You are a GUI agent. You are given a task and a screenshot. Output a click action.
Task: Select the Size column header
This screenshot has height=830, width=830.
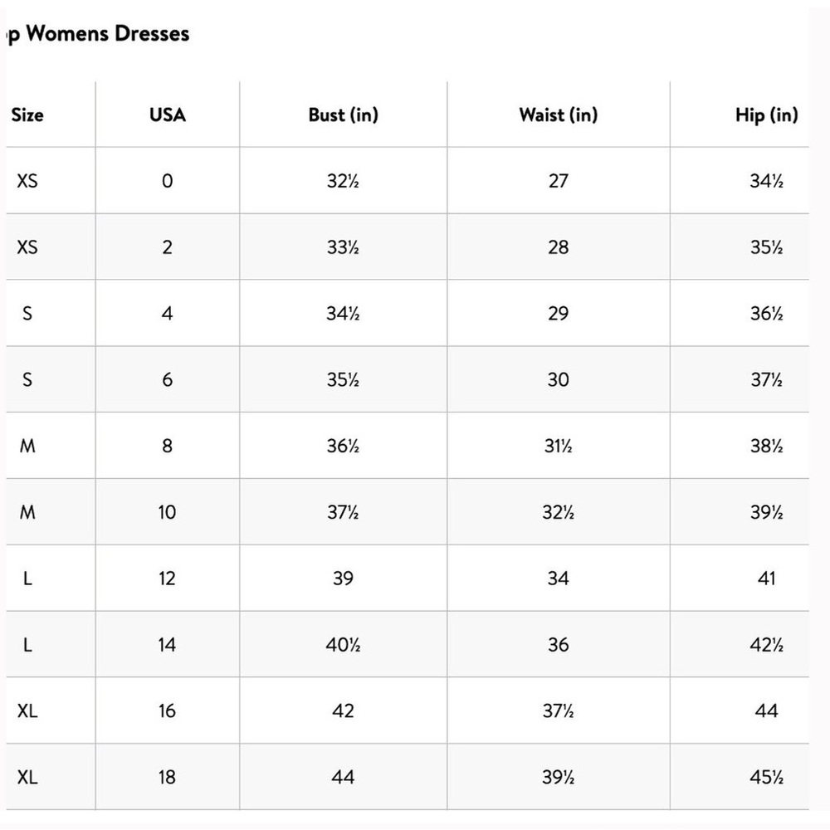[x=27, y=115]
